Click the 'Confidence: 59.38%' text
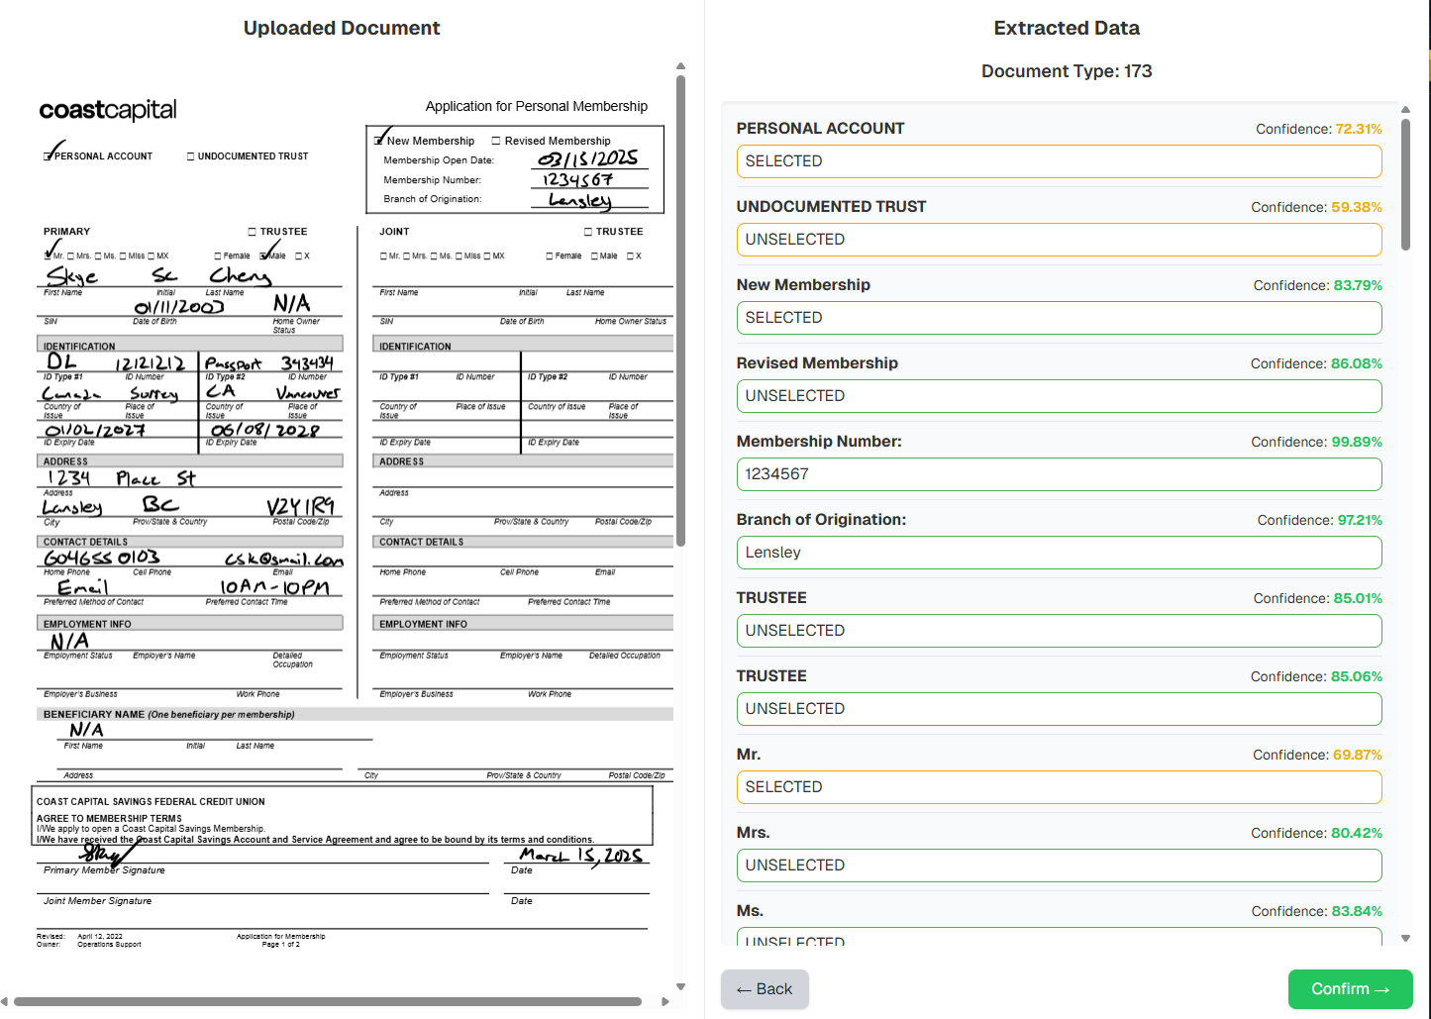This screenshot has height=1019, width=1431. (x=1317, y=207)
